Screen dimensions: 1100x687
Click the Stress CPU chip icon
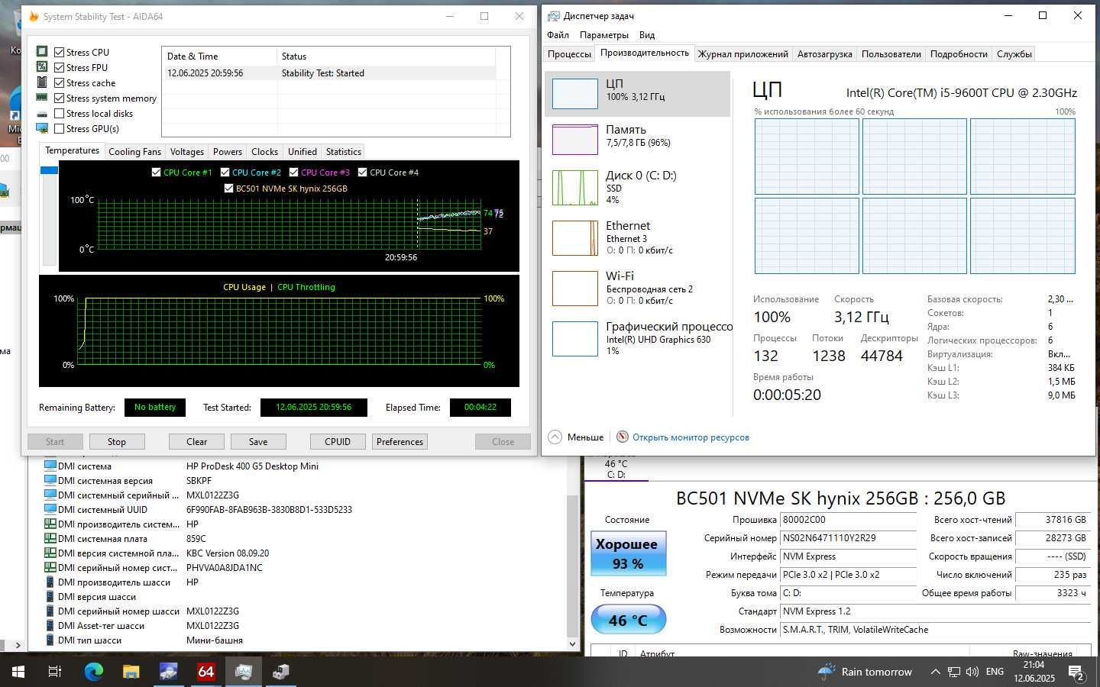42,52
